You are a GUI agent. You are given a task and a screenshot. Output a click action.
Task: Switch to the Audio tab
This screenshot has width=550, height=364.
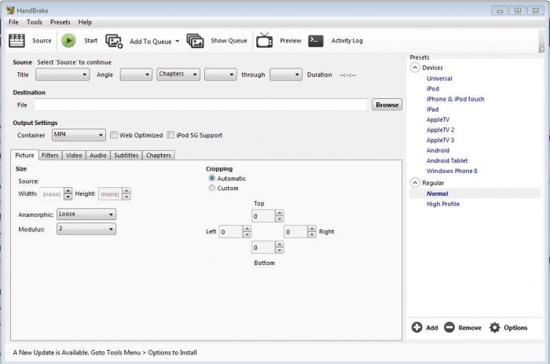click(x=98, y=155)
